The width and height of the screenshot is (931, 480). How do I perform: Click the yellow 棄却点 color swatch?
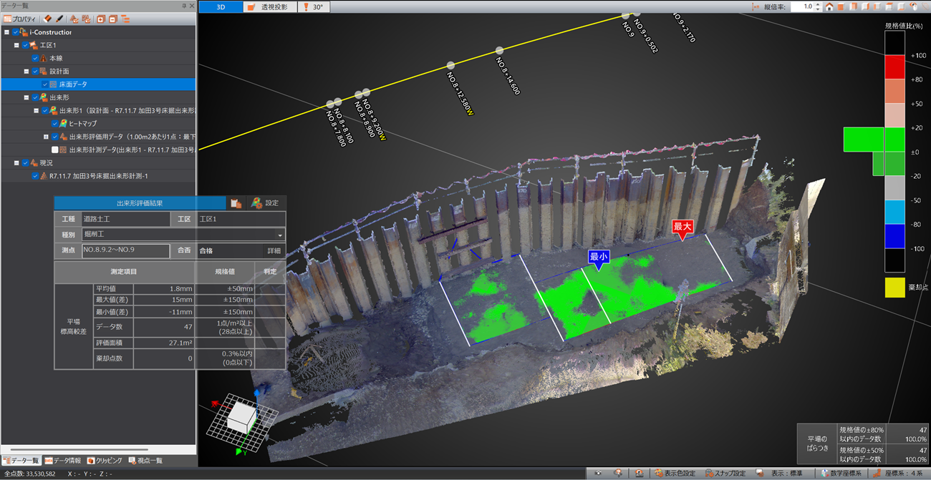coord(895,288)
